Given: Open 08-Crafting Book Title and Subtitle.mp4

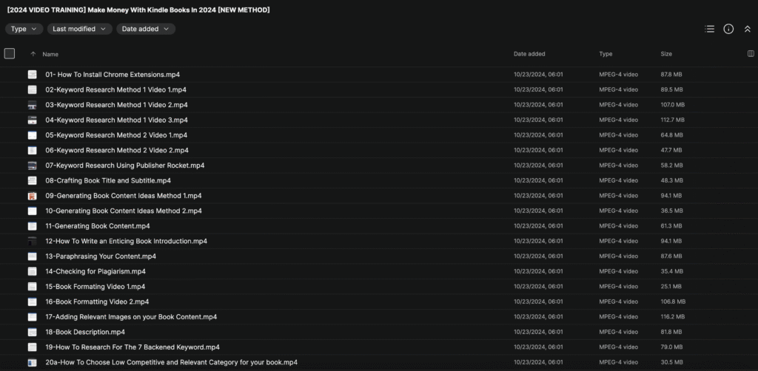Looking at the screenshot, I should (108, 180).
